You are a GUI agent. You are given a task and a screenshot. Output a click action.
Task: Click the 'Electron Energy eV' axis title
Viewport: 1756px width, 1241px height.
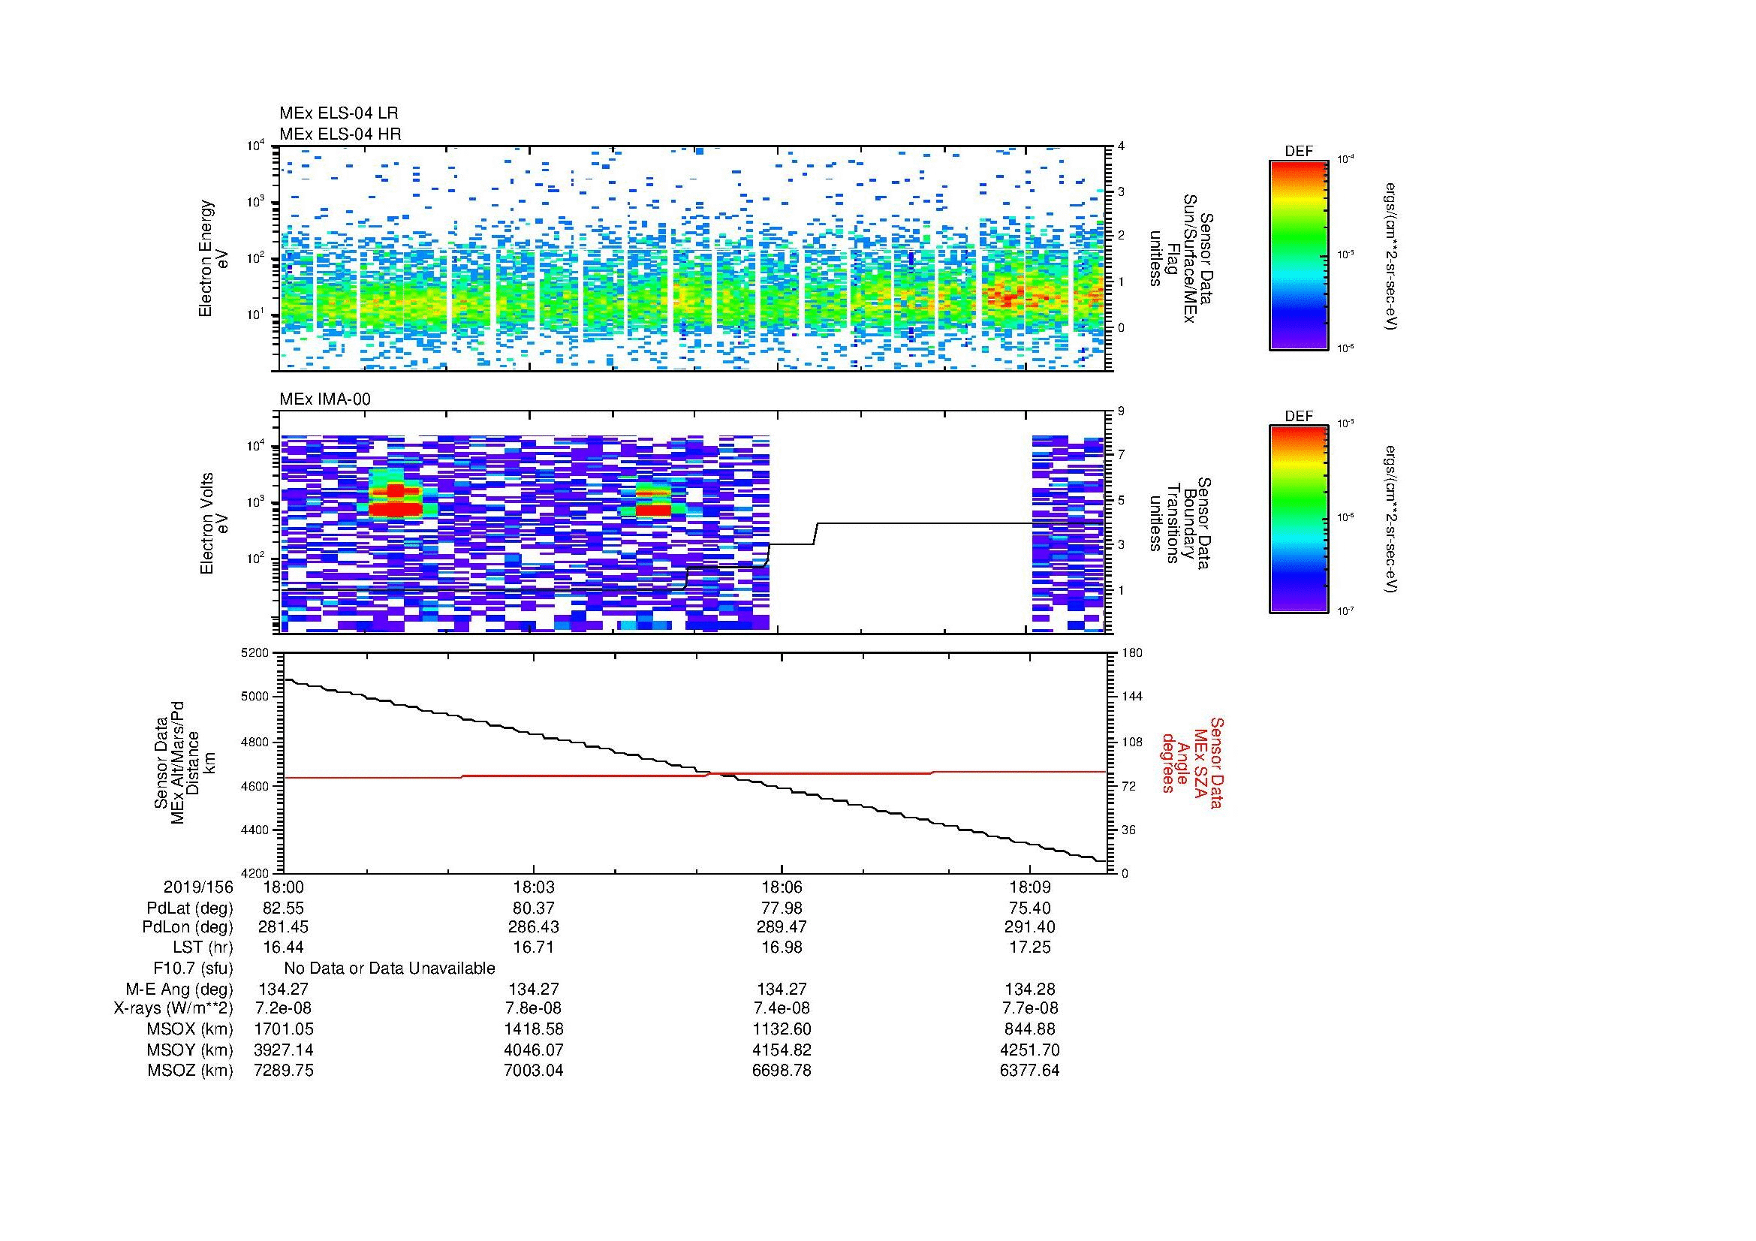[213, 258]
